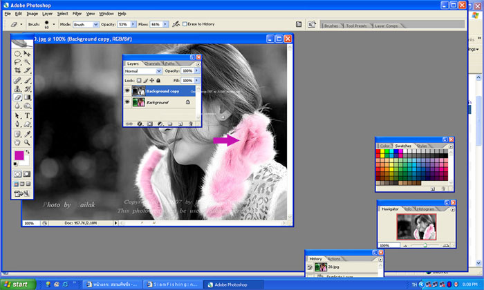This screenshot has width=484, height=290.
Task: Create a new layer from Layers panel
Action: [180, 124]
